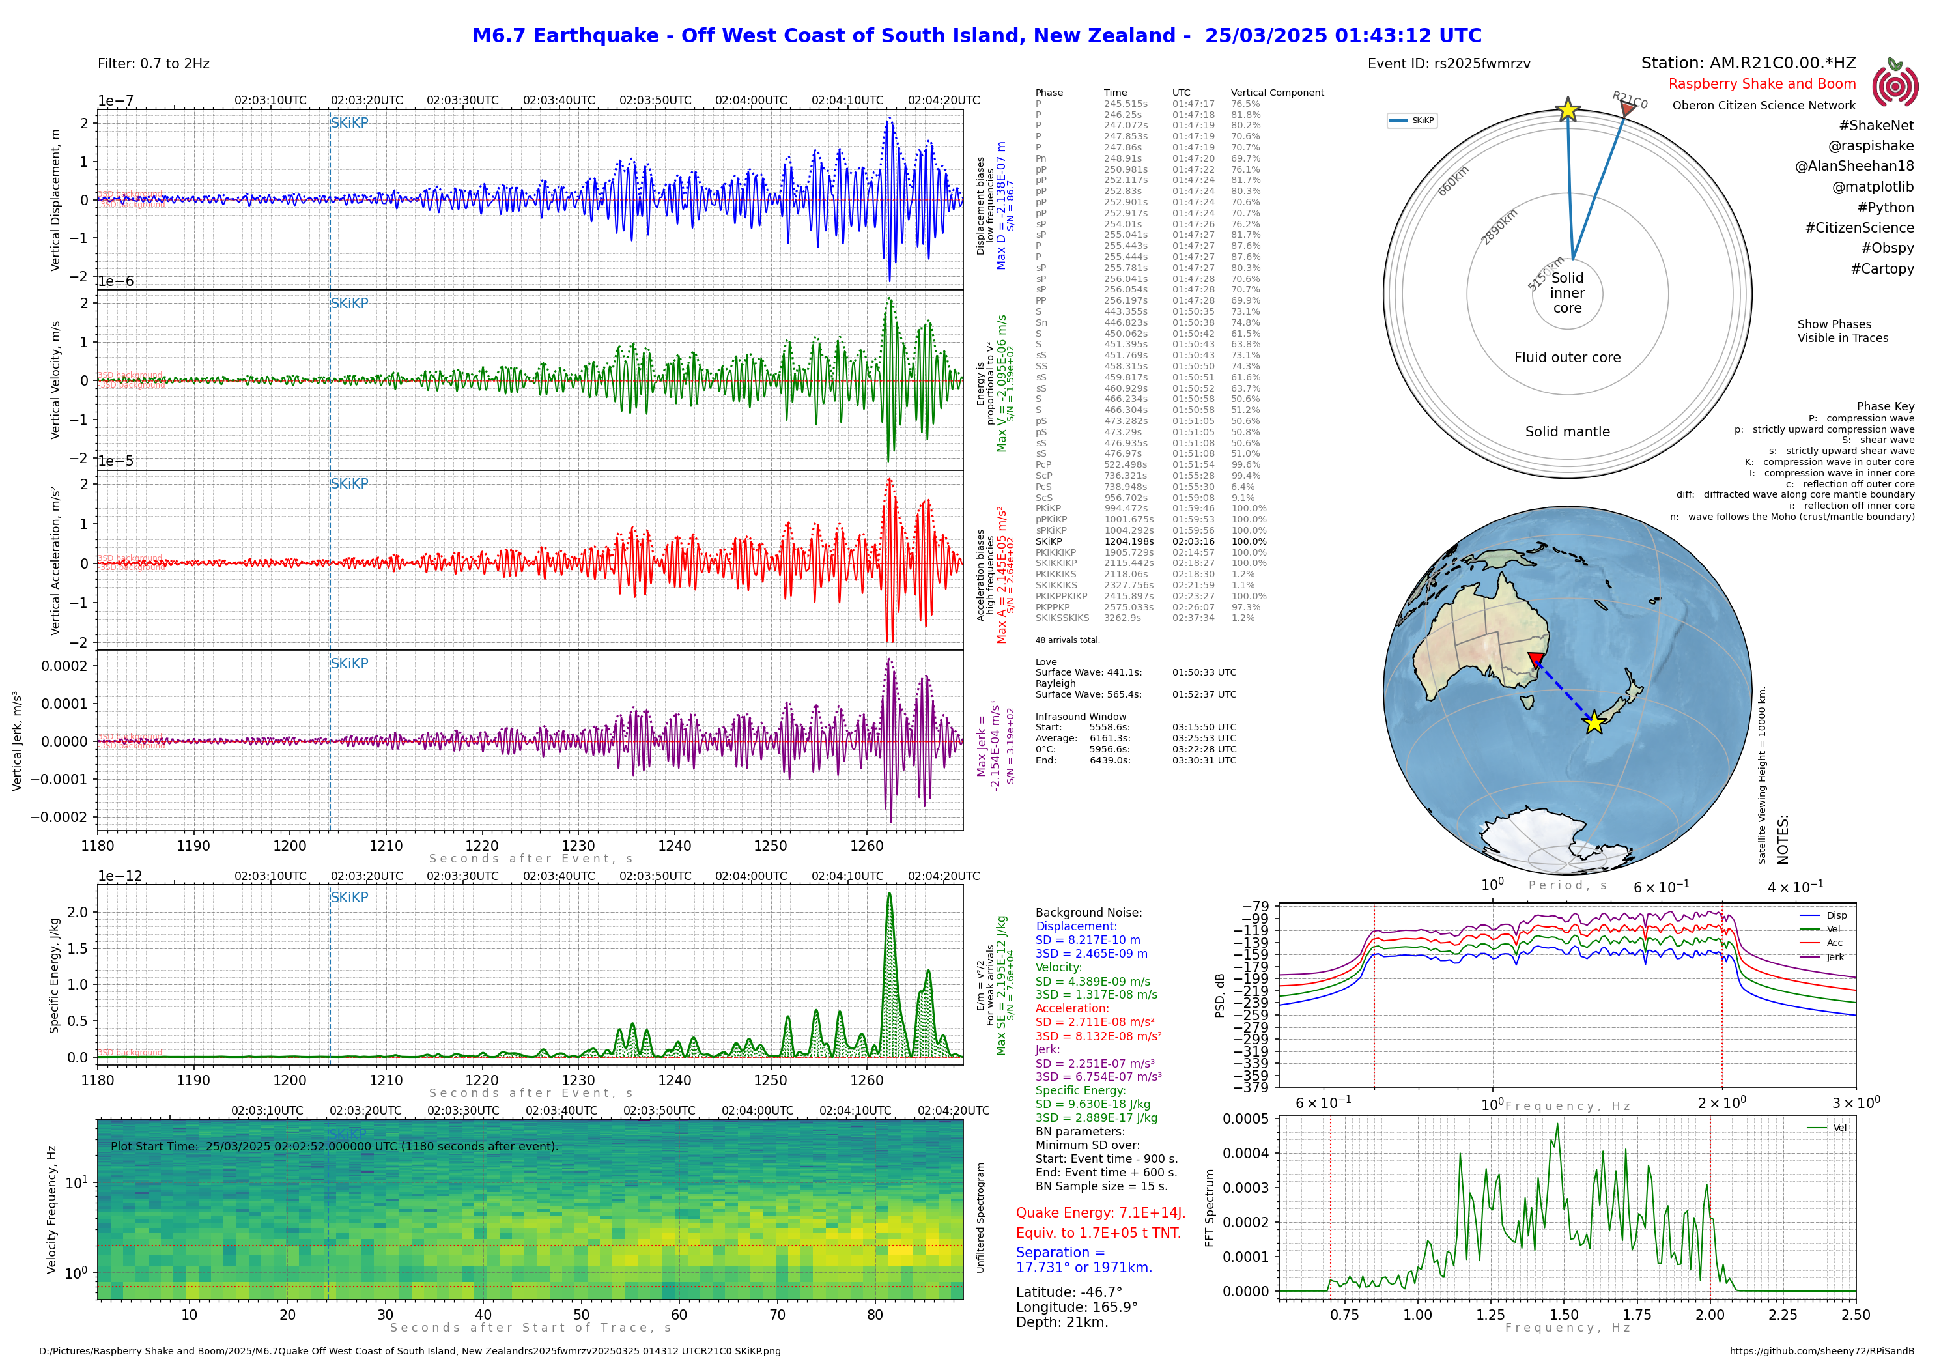Viewport: 1954px width, 1368px height.
Task: Click the SKiKP legend entry beside the cross-section
Action: (x=1412, y=121)
